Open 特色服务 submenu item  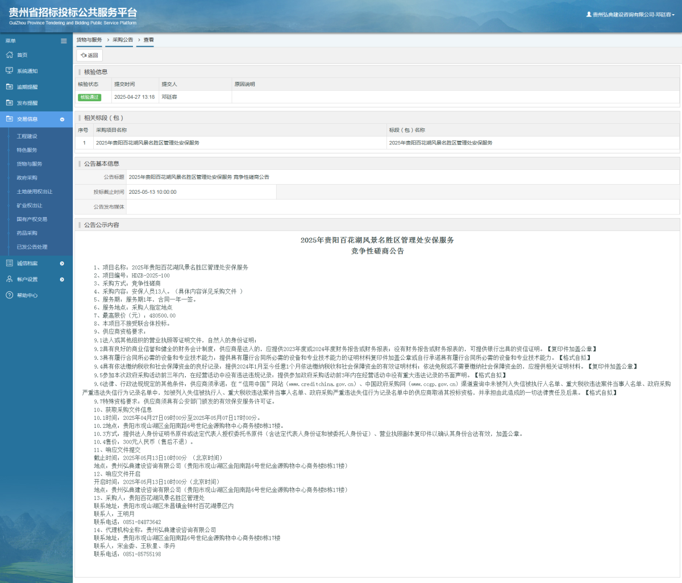click(27, 150)
